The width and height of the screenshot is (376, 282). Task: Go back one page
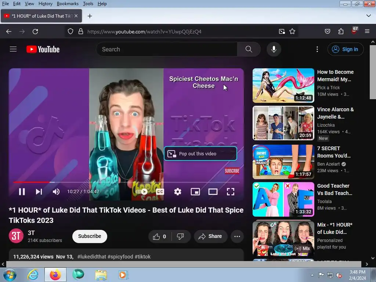9,32
